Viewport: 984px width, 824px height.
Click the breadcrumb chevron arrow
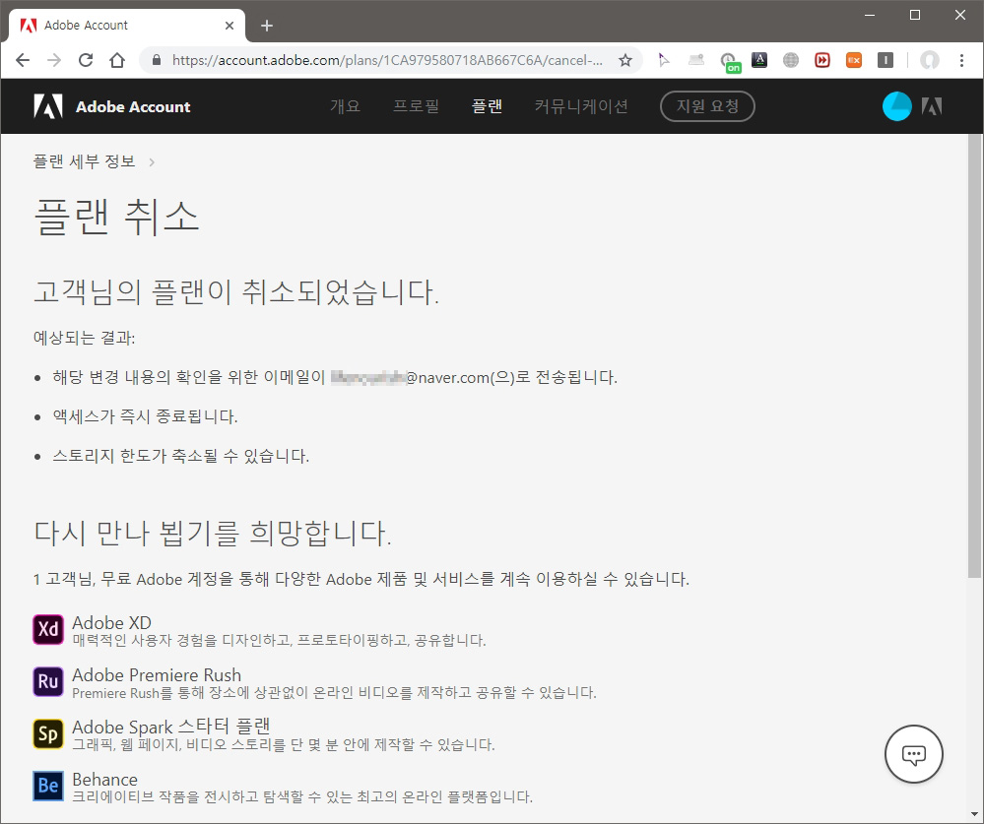click(x=152, y=162)
